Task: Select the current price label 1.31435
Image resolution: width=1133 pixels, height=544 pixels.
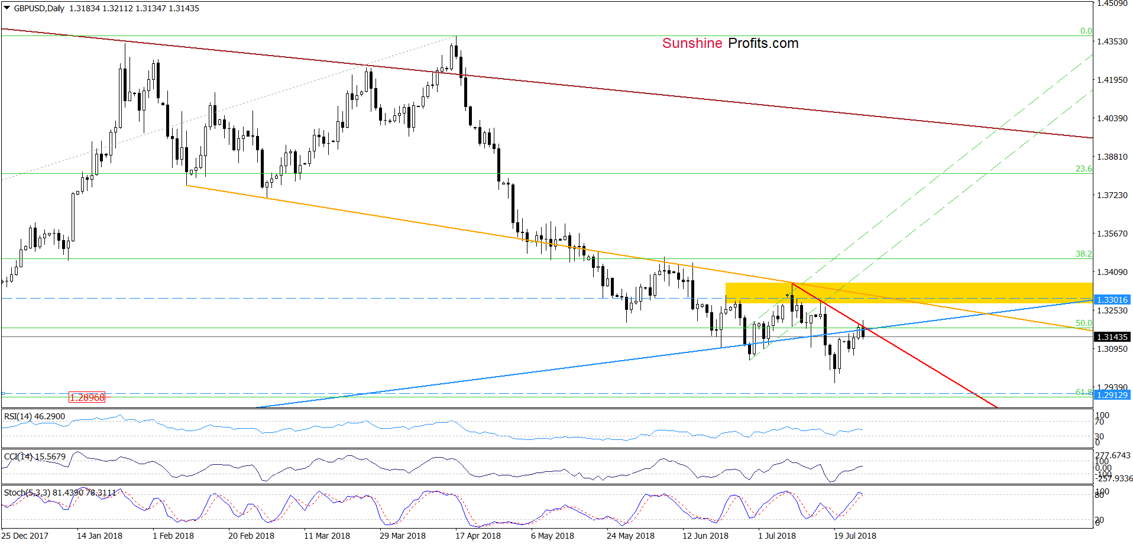Action: click(1112, 337)
